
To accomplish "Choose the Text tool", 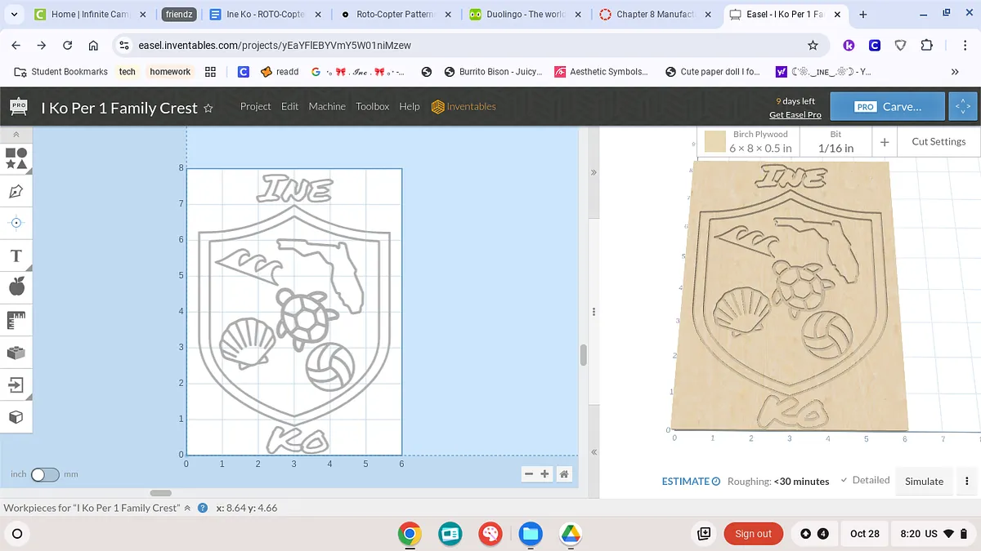I will [16, 256].
